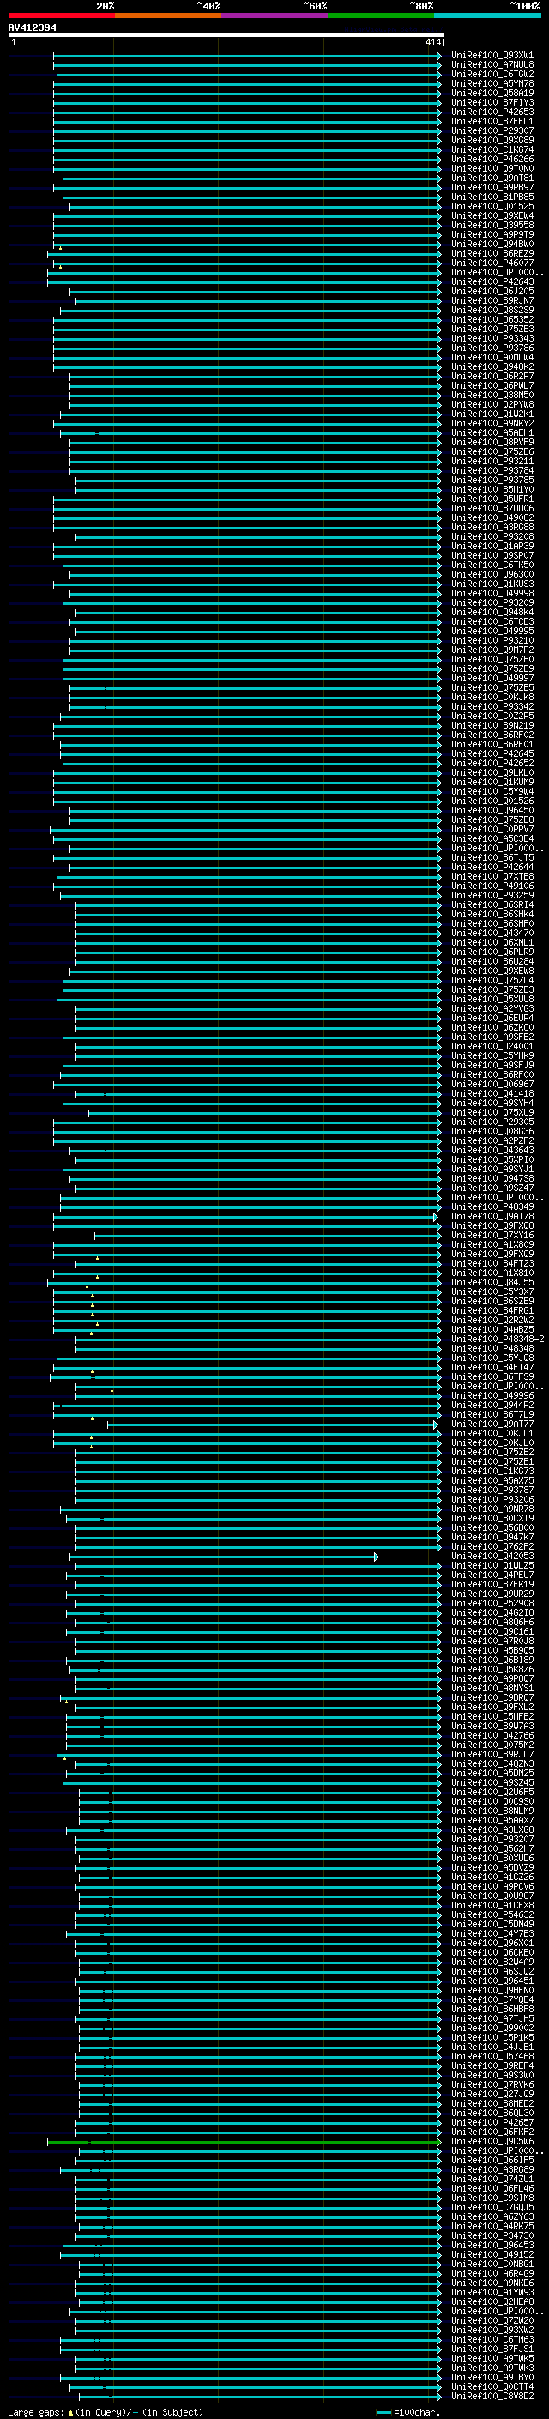Screen dimensions: 549x2419
Task: Select hit label UniRef100_P42643
Action: [492, 281]
